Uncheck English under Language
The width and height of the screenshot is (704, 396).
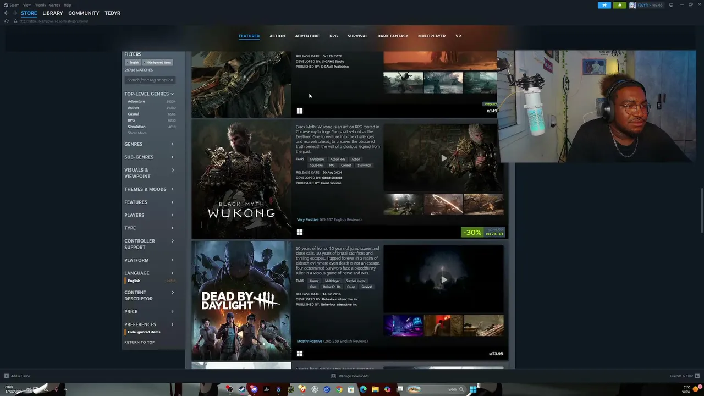tap(134, 280)
